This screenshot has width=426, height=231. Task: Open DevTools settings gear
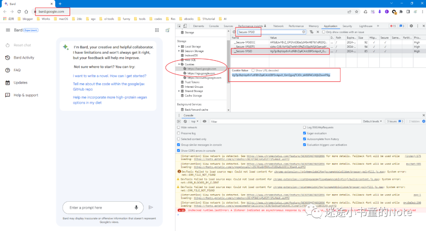pyautogui.click(x=411, y=26)
